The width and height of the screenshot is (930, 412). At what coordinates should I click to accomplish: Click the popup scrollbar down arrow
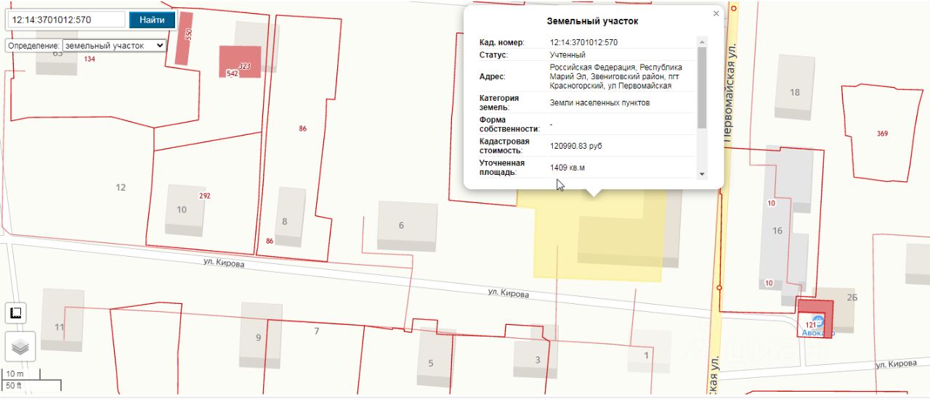pyautogui.click(x=702, y=174)
